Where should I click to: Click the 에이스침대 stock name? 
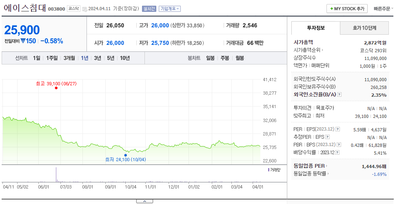[x=24, y=8]
